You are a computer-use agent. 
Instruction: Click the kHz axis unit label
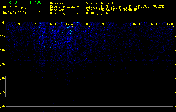[x=3, y=23]
